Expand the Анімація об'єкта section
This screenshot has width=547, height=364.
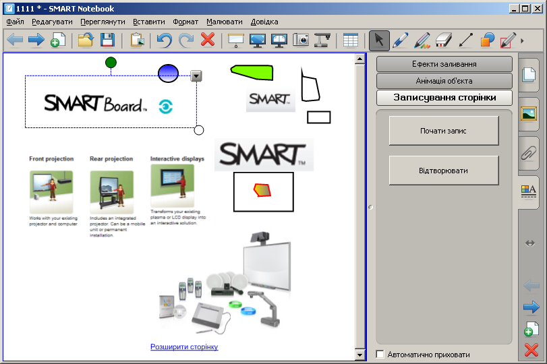(444, 81)
